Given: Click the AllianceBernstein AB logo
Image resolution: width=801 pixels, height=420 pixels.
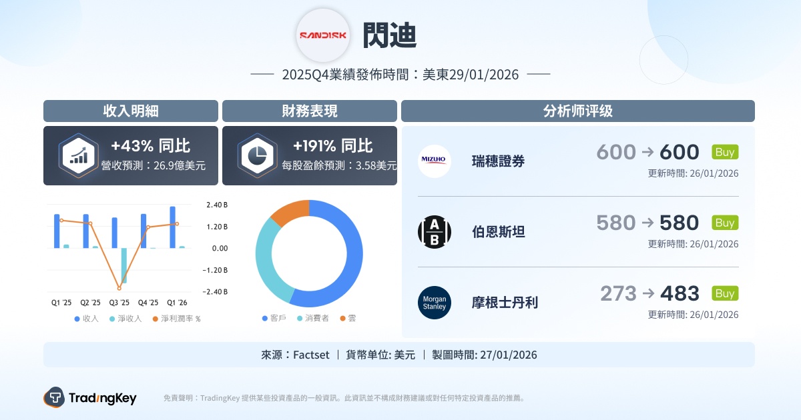Looking at the screenshot, I should coord(435,232).
